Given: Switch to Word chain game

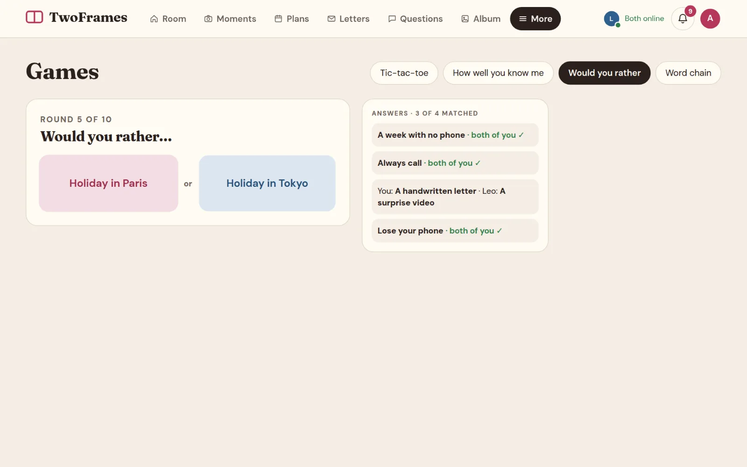Looking at the screenshot, I should [x=688, y=73].
